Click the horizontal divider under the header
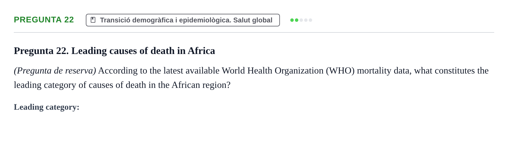The image size is (508, 166). pos(254,32)
